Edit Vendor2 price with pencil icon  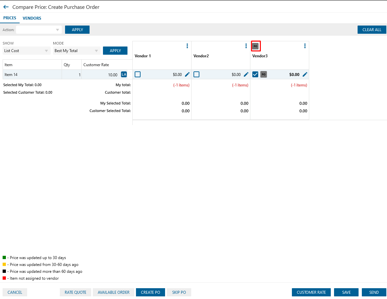246,74
